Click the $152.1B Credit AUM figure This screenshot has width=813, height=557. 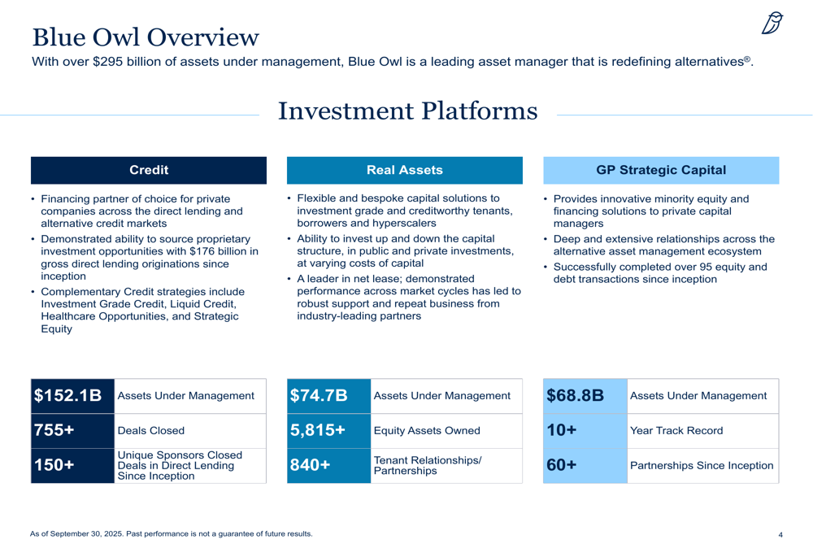[68, 396]
